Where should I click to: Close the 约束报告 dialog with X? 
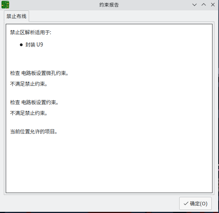(x=213, y=5)
